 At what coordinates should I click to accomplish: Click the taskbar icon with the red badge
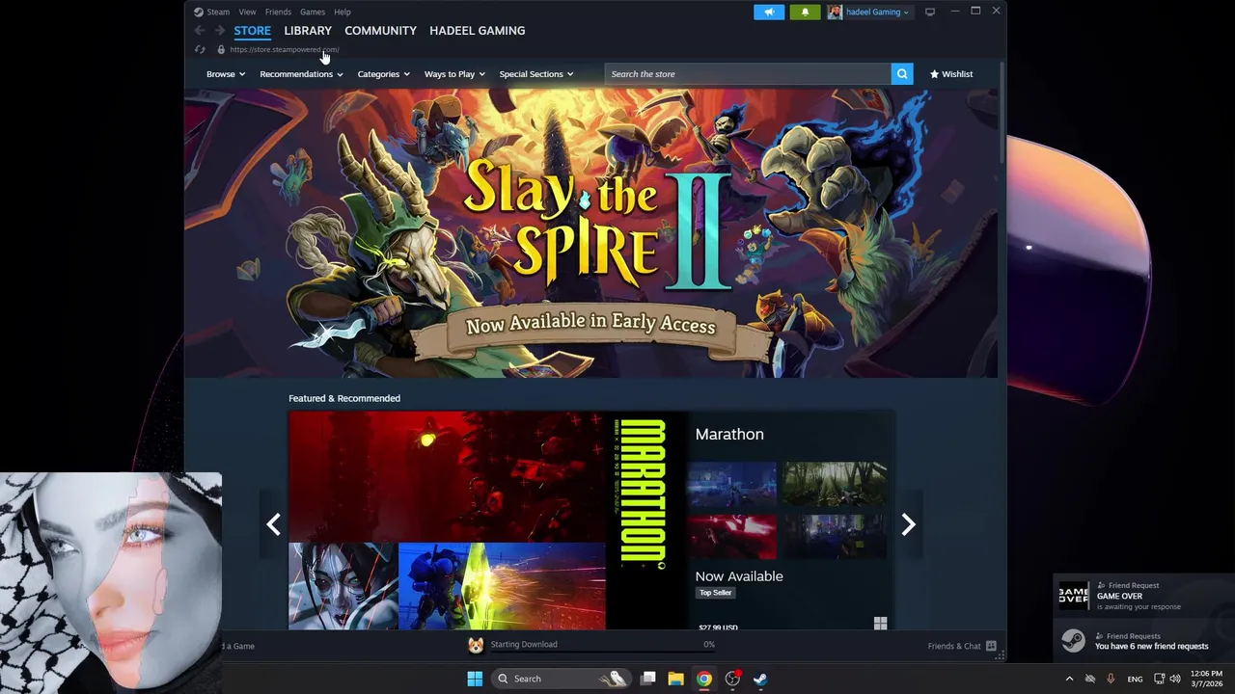[x=732, y=679]
